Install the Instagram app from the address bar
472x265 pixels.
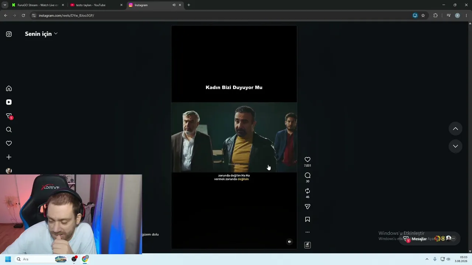(415, 15)
